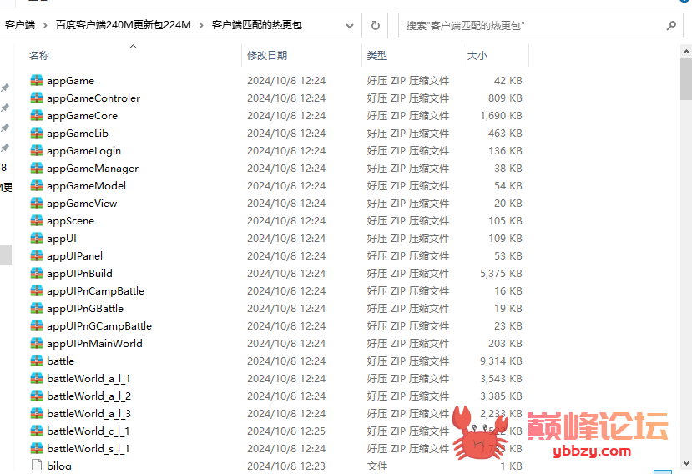Go to 百度客户端240M更新包224M breadcrumb folder
The width and height of the screenshot is (692, 474).
pyautogui.click(x=124, y=25)
